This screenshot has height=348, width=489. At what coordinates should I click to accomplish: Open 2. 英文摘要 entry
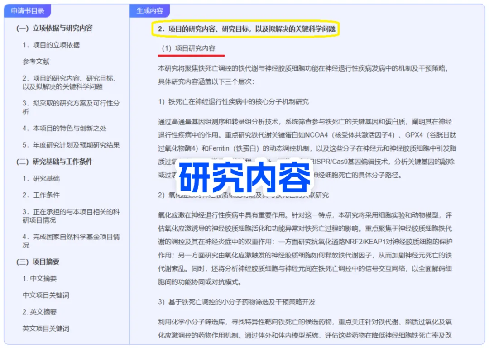[x=39, y=312]
